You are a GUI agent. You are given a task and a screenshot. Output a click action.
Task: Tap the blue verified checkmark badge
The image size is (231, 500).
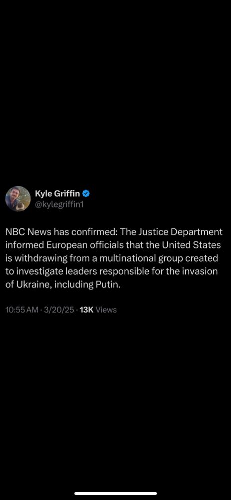click(86, 193)
